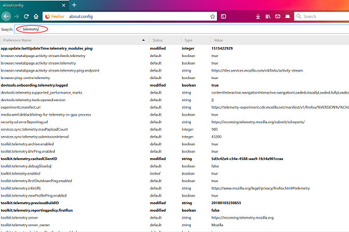Open the Library icon
The image size is (349, 232).
click(268, 16)
